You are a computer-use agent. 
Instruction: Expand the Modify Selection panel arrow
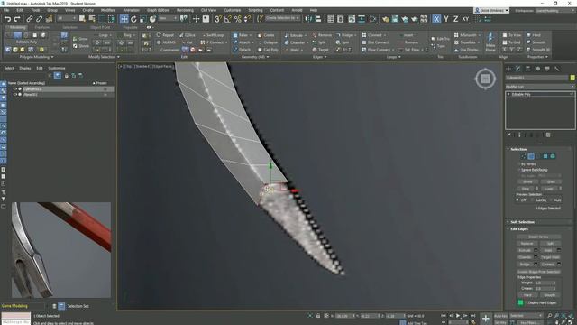pyautogui.click(x=118, y=57)
